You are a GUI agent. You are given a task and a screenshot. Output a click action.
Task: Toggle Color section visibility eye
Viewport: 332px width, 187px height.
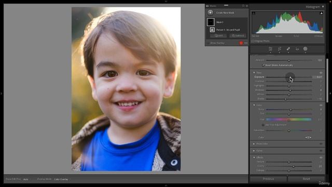pyautogui.click(x=321, y=105)
